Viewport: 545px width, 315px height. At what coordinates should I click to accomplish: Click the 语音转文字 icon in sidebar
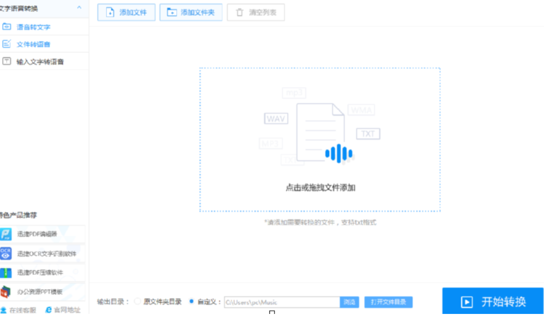click(6, 26)
